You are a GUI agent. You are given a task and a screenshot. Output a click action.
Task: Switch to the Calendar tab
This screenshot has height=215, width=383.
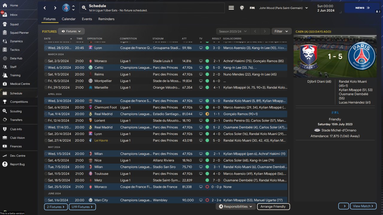pyautogui.click(x=69, y=19)
